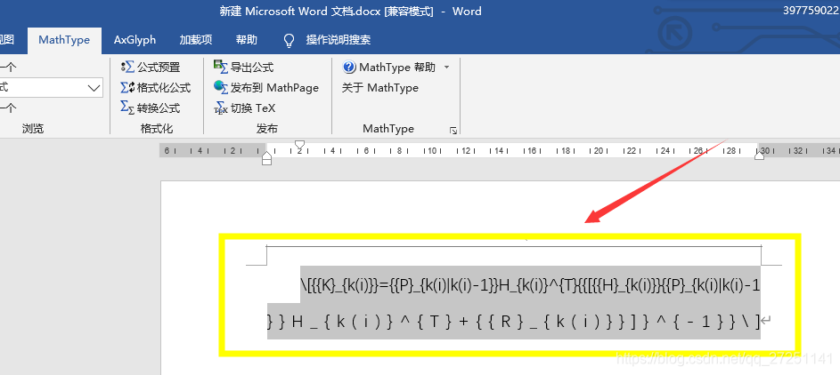Screen dimensions: 840x375
Task: Click the lightbulb search icon
Action: pyautogui.click(x=290, y=41)
